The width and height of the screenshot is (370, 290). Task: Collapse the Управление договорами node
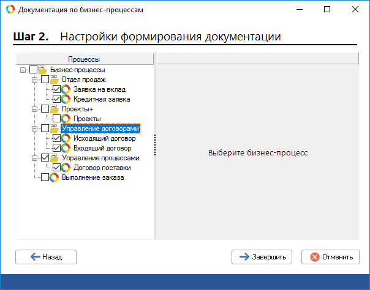(x=35, y=128)
